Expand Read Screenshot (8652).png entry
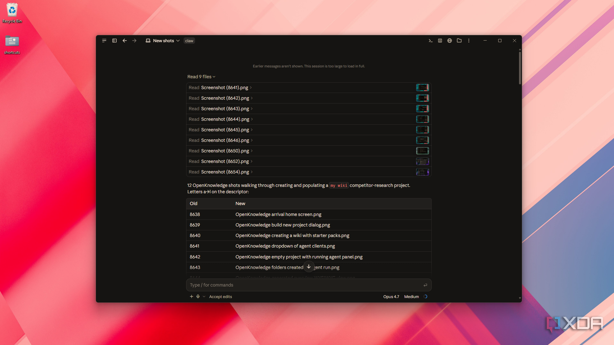614x345 pixels. click(x=221, y=161)
